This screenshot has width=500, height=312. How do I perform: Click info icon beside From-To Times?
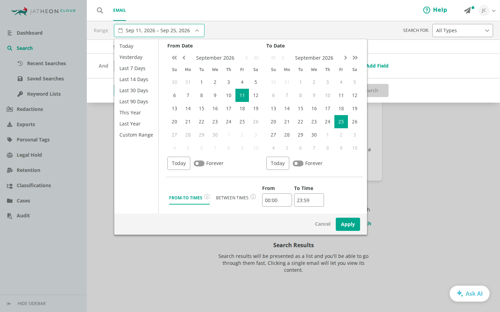tap(207, 197)
